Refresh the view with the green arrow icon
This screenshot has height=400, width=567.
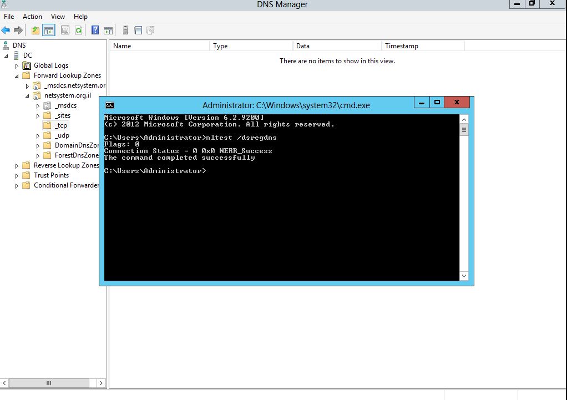(78, 31)
